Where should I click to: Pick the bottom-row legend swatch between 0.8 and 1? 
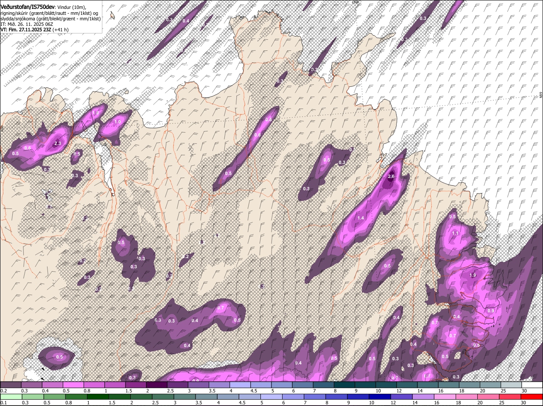point(76,397)
